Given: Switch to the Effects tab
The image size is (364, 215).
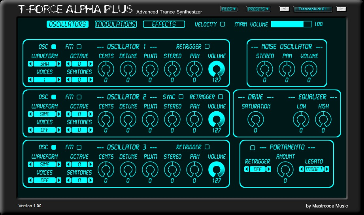Looking at the screenshot, I should 164,24.
